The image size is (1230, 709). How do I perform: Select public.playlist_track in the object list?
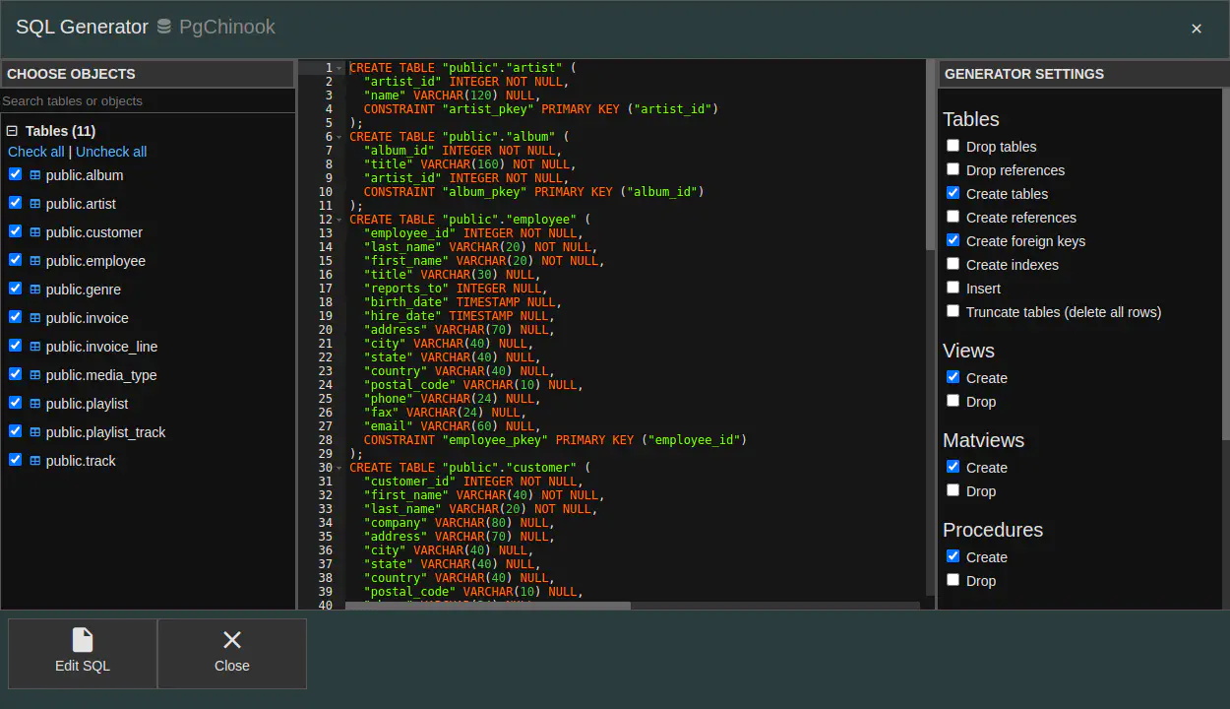[x=105, y=432]
